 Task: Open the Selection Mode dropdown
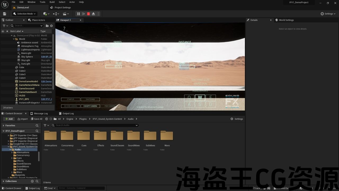(25, 14)
